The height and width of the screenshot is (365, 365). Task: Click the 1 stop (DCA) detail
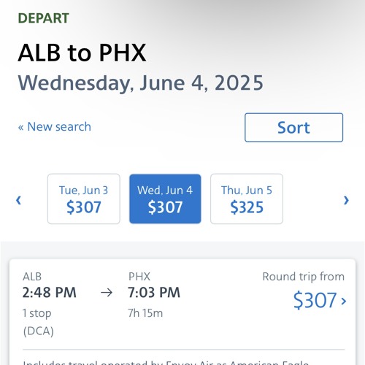[38, 322]
